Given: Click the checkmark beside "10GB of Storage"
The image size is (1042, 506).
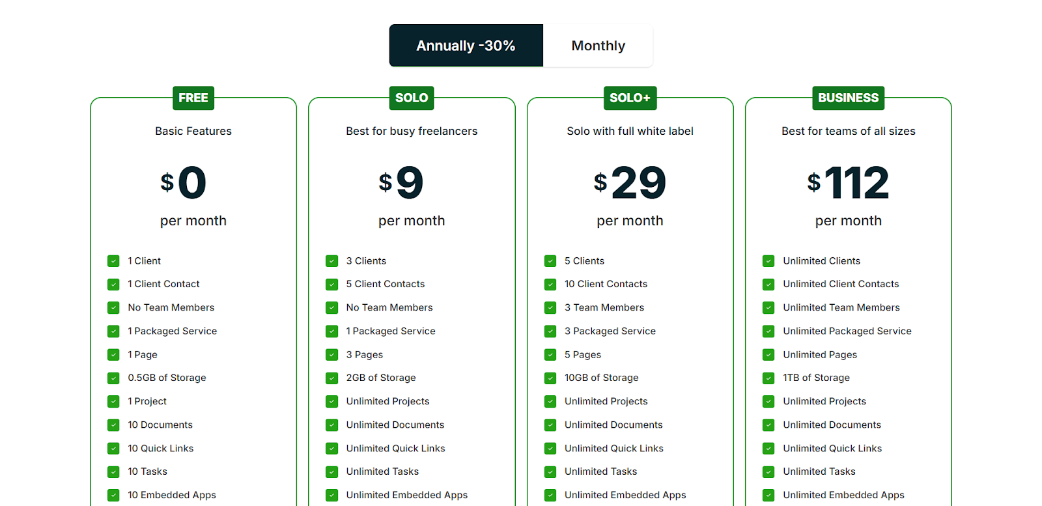Looking at the screenshot, I should pos(550,378).
